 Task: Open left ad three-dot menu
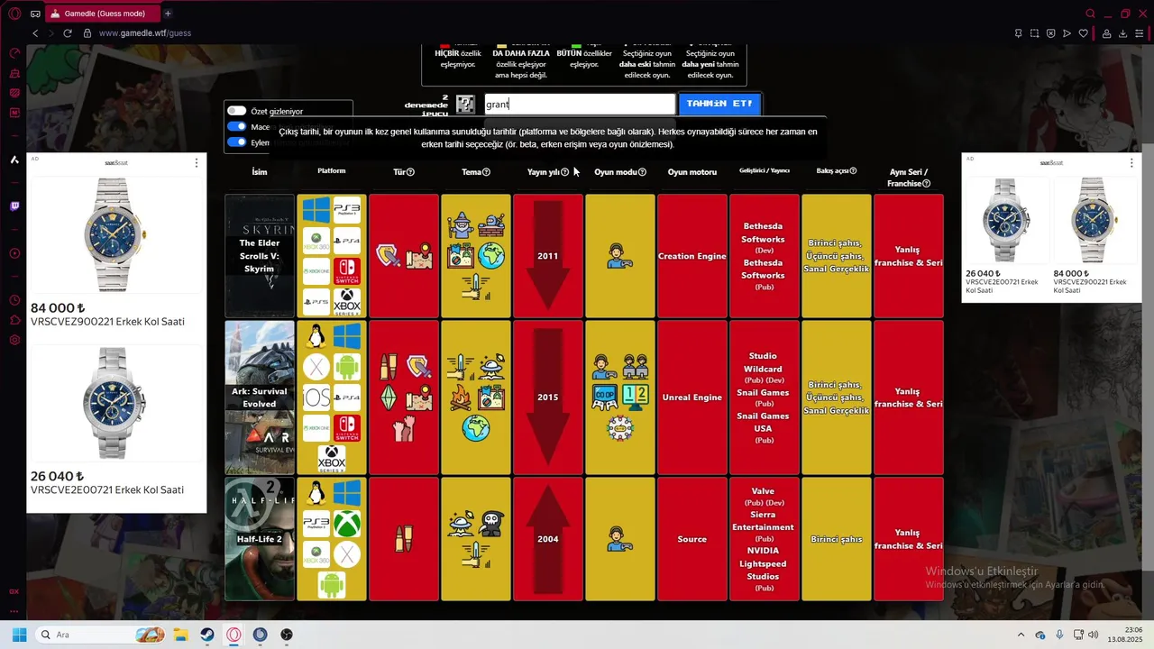[197, 163]
